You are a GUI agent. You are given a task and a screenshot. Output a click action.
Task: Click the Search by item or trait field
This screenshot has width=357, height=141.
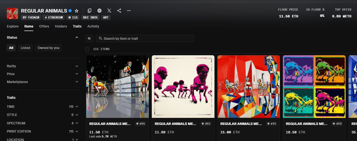pos(145,38)
